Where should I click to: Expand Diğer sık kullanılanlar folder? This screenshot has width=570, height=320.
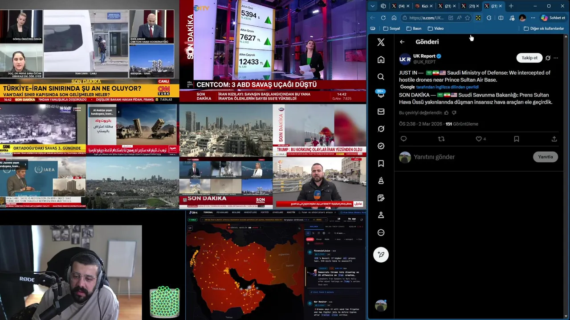click(544, 28)
